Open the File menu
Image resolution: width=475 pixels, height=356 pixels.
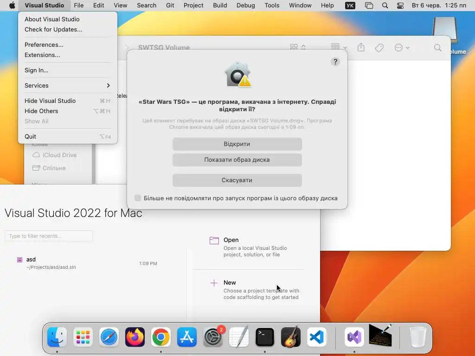coord(79,6)
